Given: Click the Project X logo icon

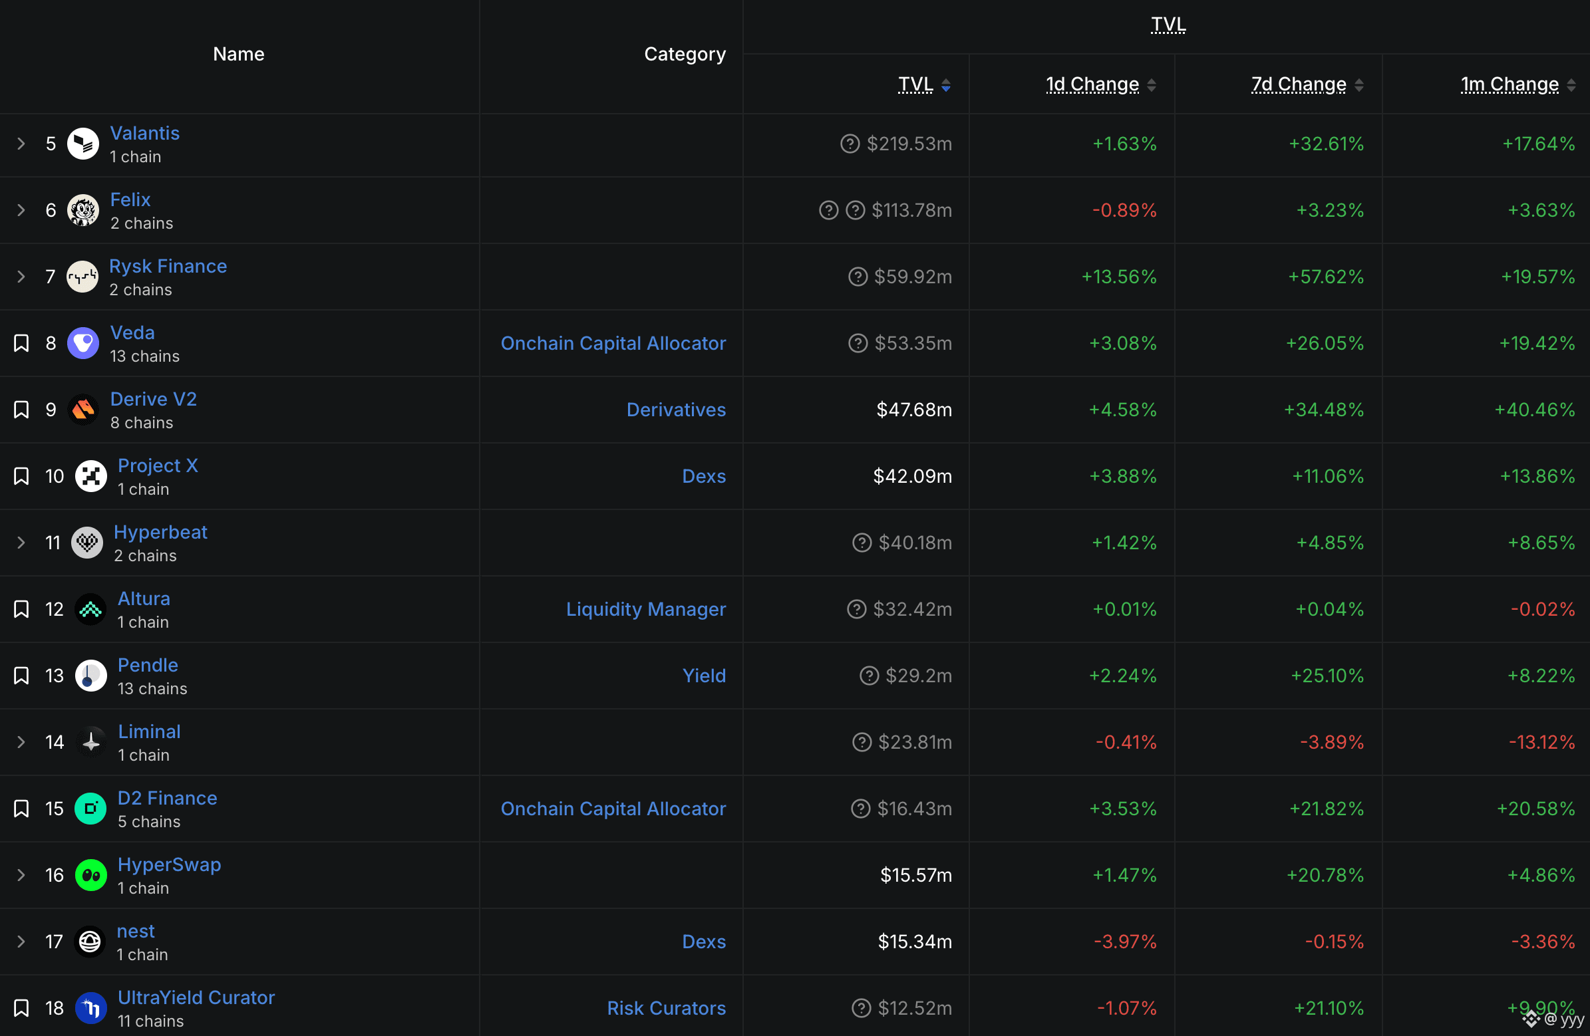Looking at the screenshot, I should point(91,476).
